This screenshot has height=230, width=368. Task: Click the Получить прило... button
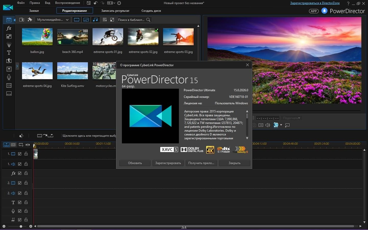tap(201, 163)
